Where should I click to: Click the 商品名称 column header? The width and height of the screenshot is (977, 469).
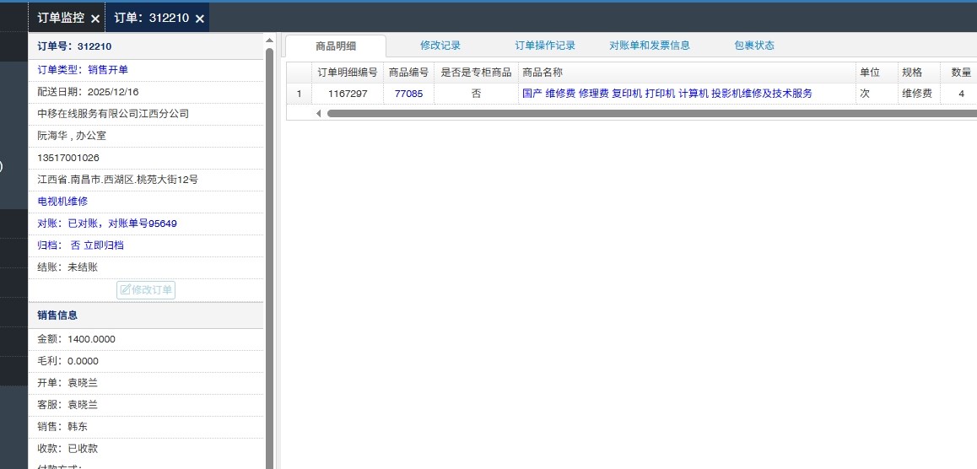tap(542, 73)
